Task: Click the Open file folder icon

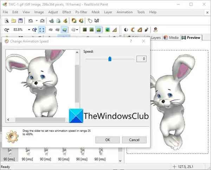Action: pos(13,21)
